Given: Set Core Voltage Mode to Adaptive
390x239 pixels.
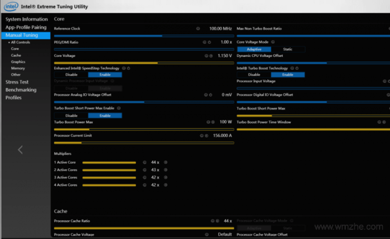Looking at the screenshot, I should click(254, 49).
